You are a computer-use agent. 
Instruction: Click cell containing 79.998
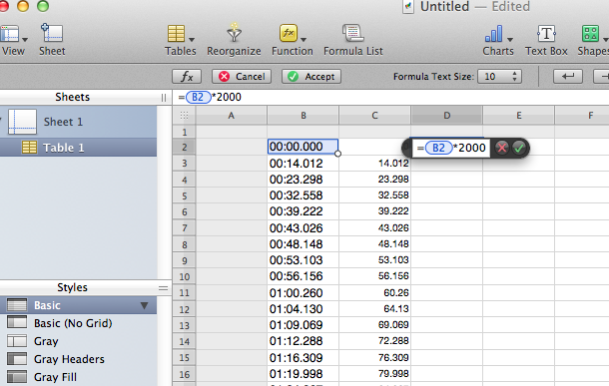point(374,374)
